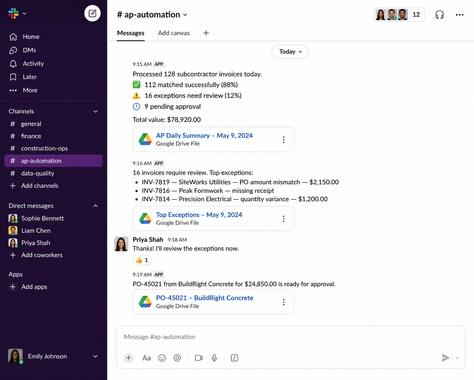Click the @ mention icon
The width and height of the screenshot is (474, 380).
pyautogui.click(x=177, y=358)
